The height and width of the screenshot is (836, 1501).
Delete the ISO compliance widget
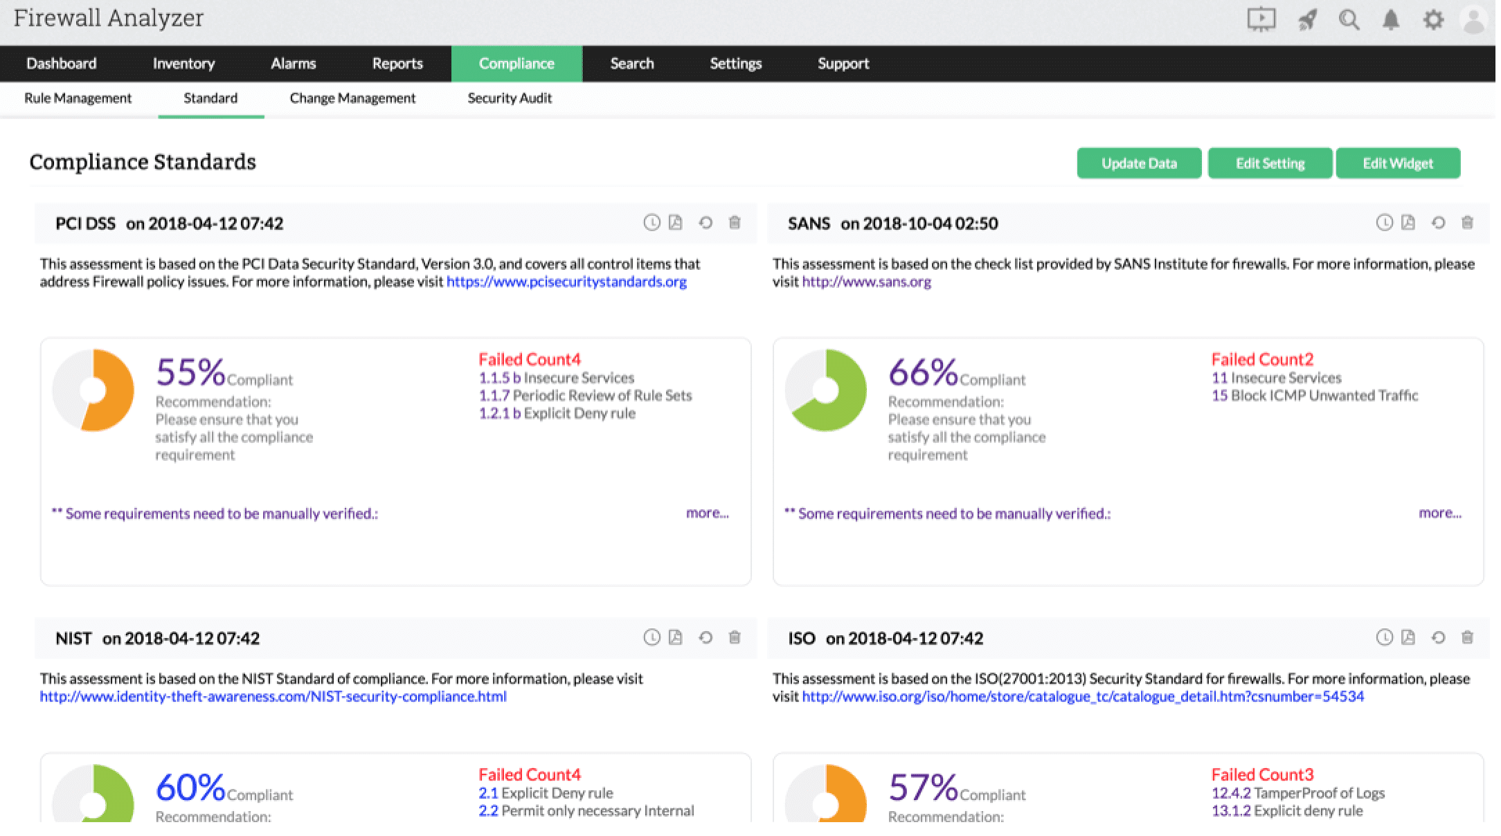pyautogui.click(x=1467, y=637)
